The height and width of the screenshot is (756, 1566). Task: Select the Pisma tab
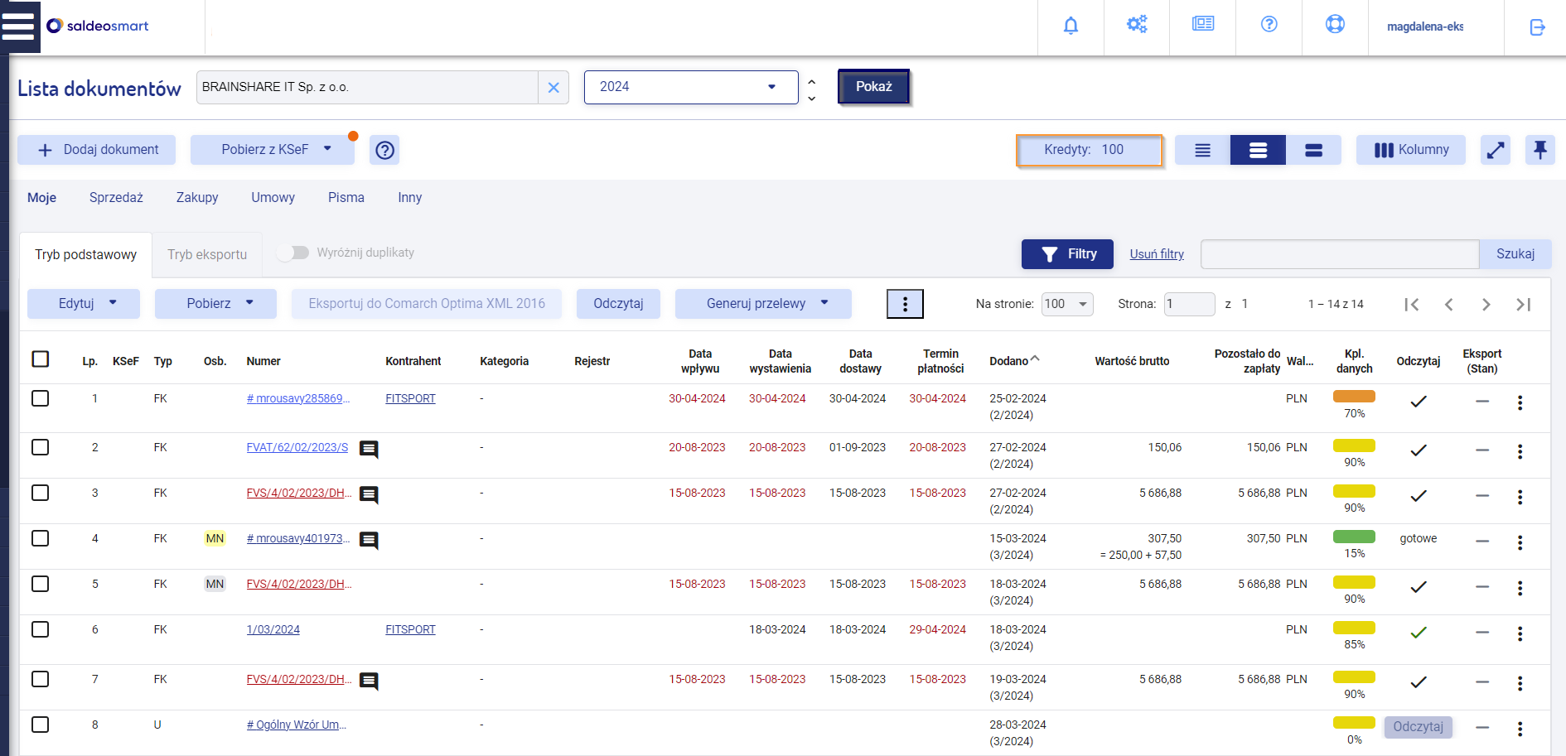tap(346, 198)
